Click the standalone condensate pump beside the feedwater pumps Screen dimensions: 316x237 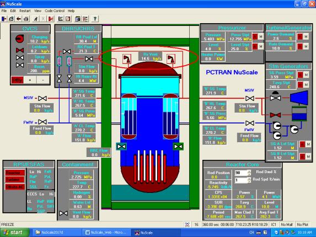point(294,129)
